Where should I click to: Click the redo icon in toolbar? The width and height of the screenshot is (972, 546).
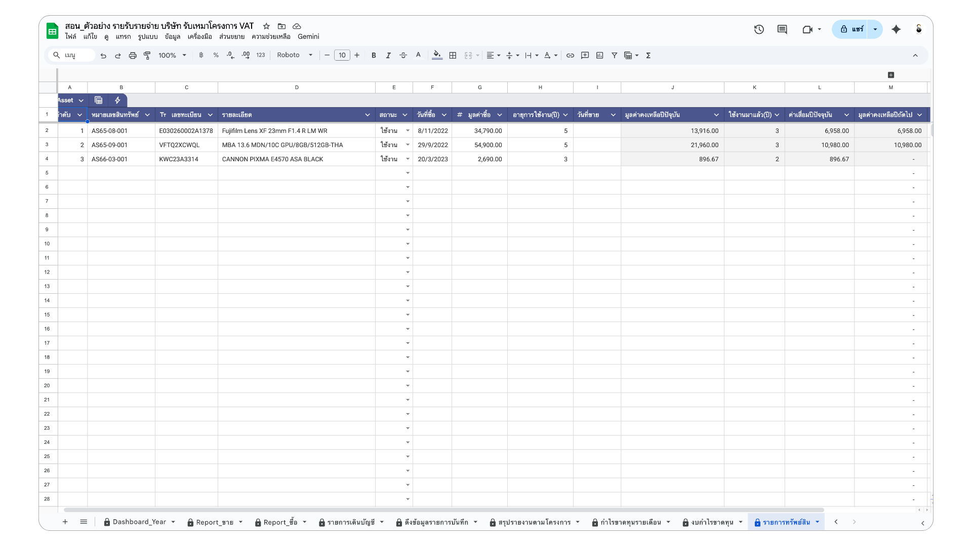pos(118,56)
